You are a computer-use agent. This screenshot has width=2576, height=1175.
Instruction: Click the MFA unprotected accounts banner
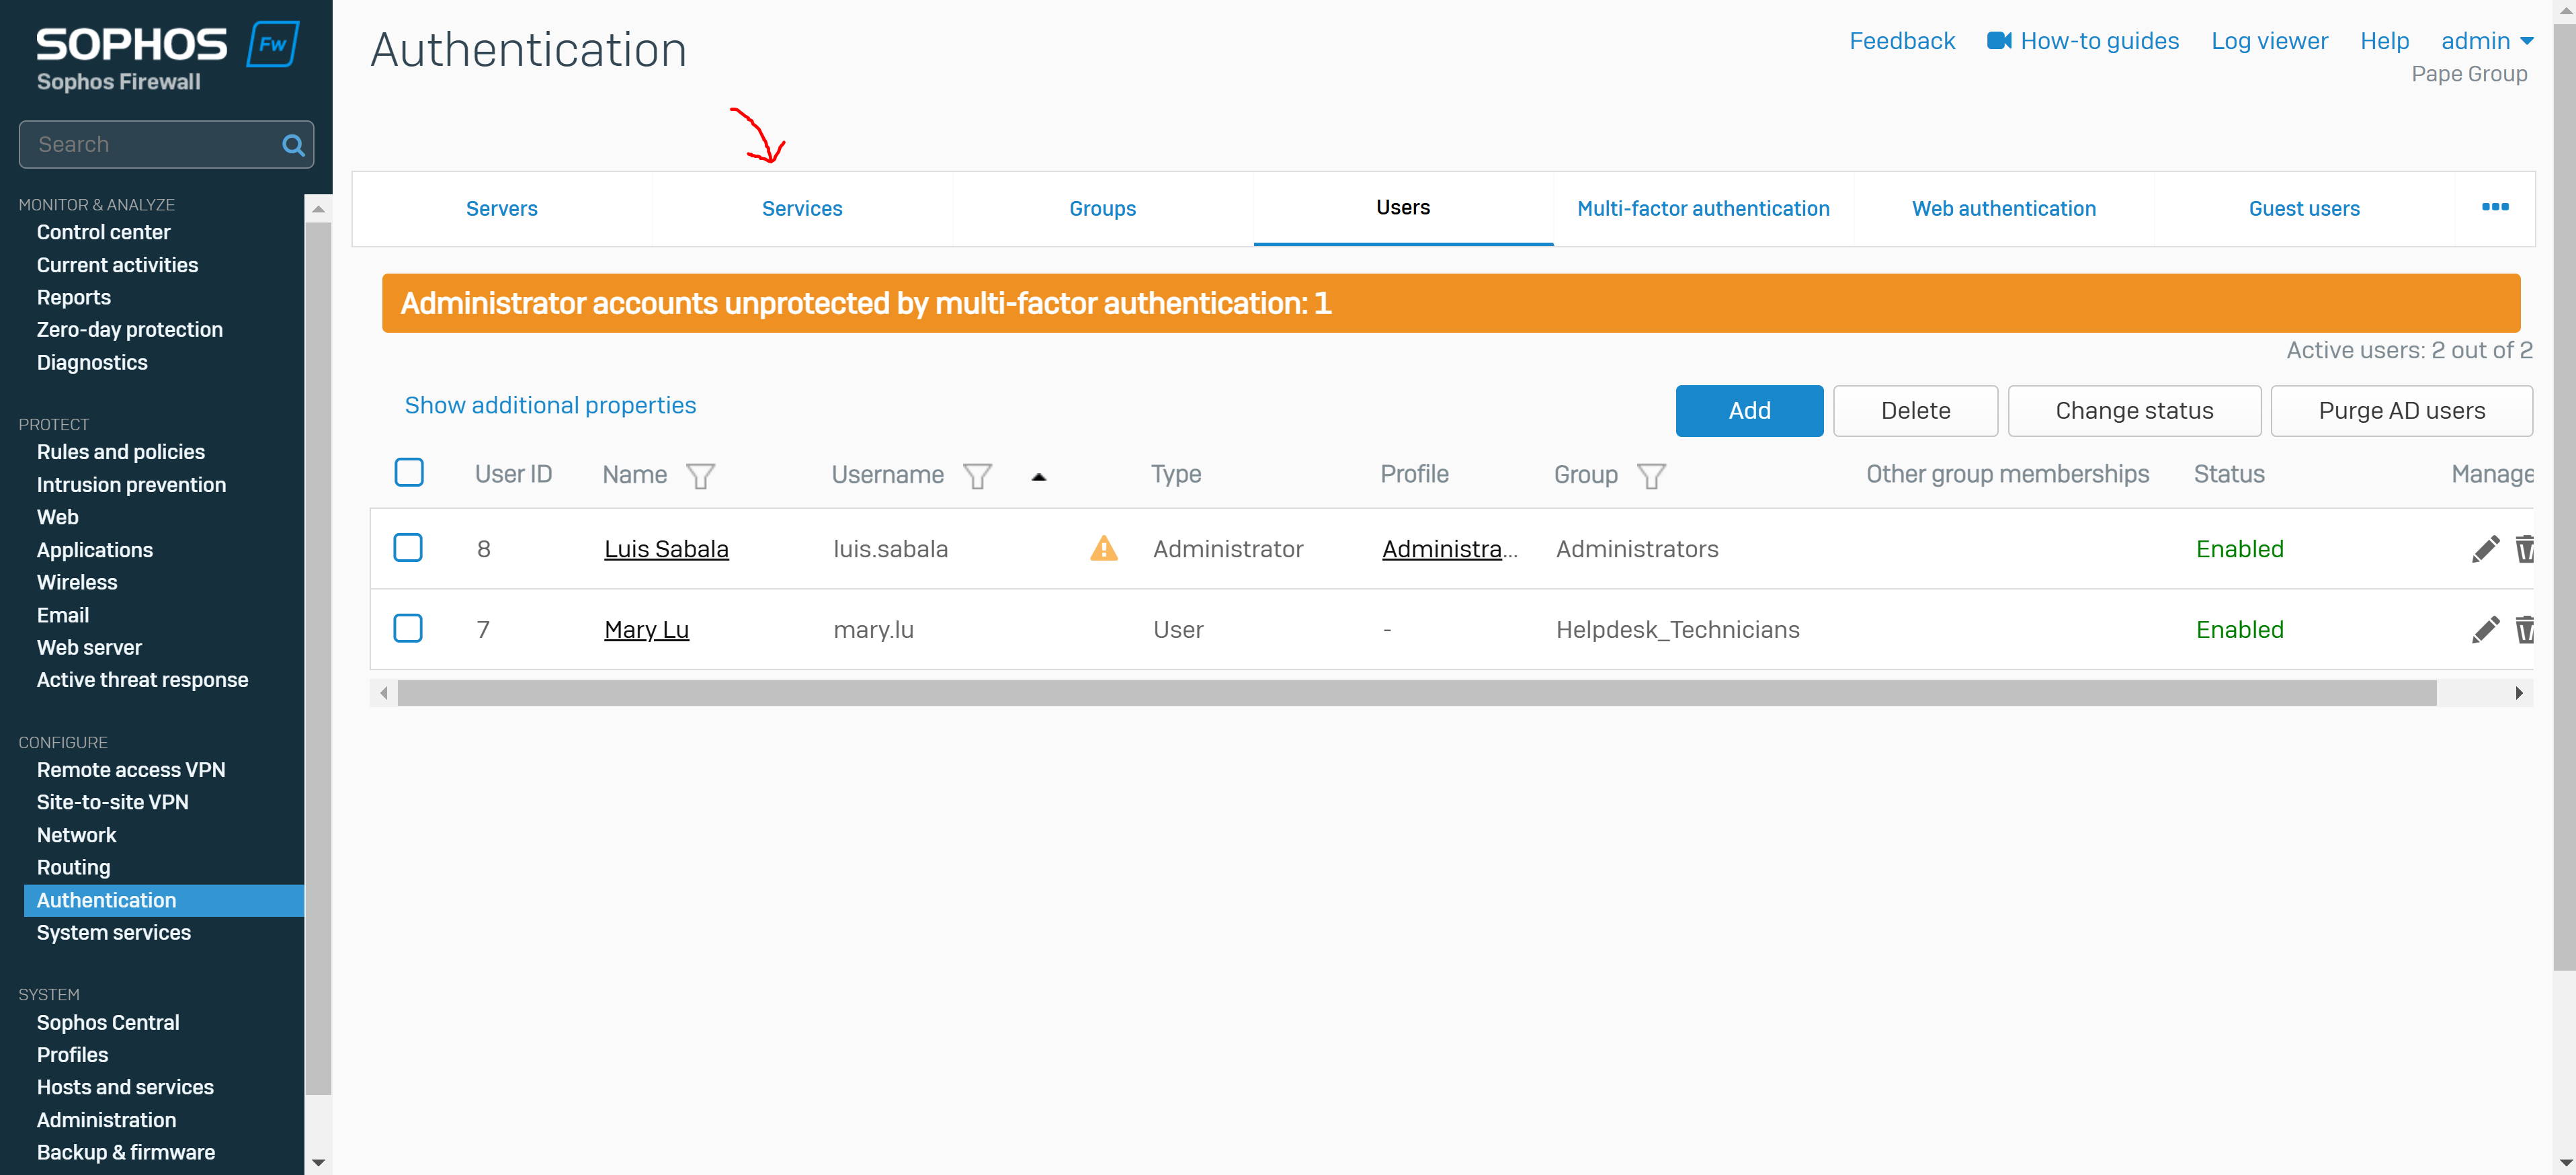tap(1450, 303)
